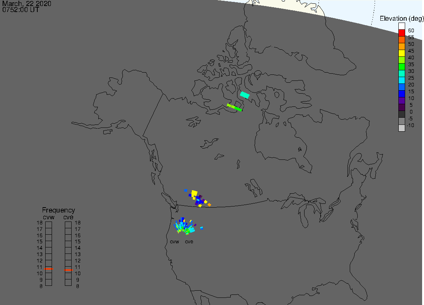Select the yellow swatch in the elevation legend
Image resolution: width=424 pixels, height=305 pixels.
tap(401, 53)
